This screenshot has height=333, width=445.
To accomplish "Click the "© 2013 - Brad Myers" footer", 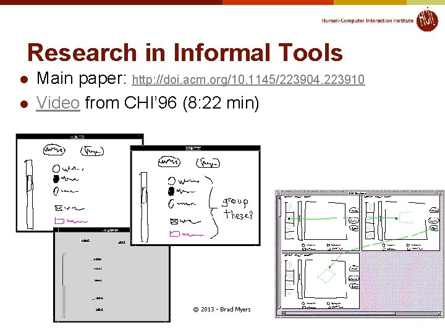I will 222,309.
